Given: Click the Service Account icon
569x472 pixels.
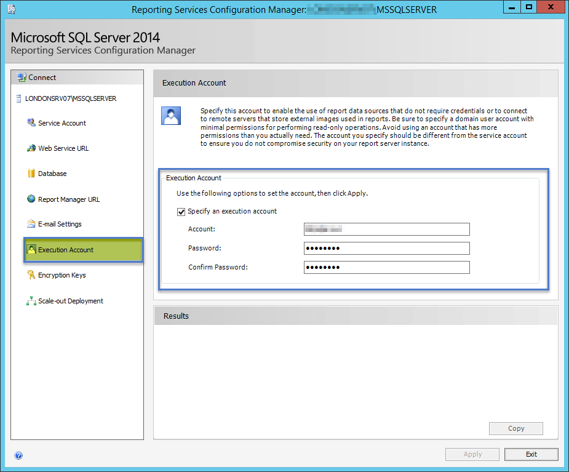Looking at the screenshot, I should coord(31,122).
